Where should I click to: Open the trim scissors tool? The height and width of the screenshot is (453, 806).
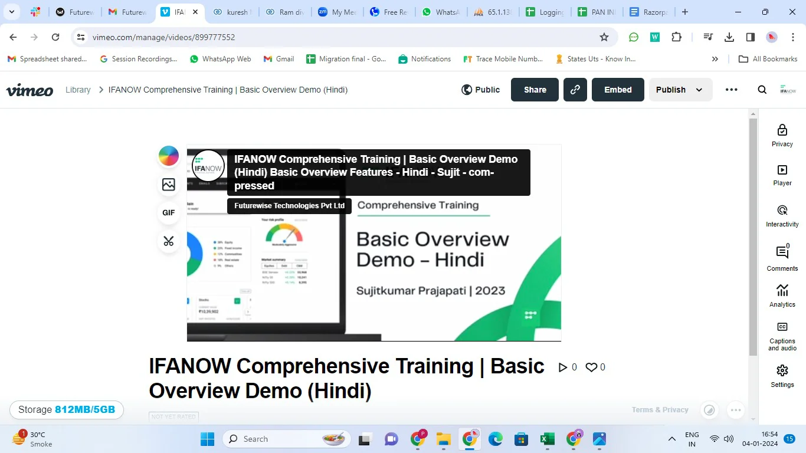click(x=169, y=241)
